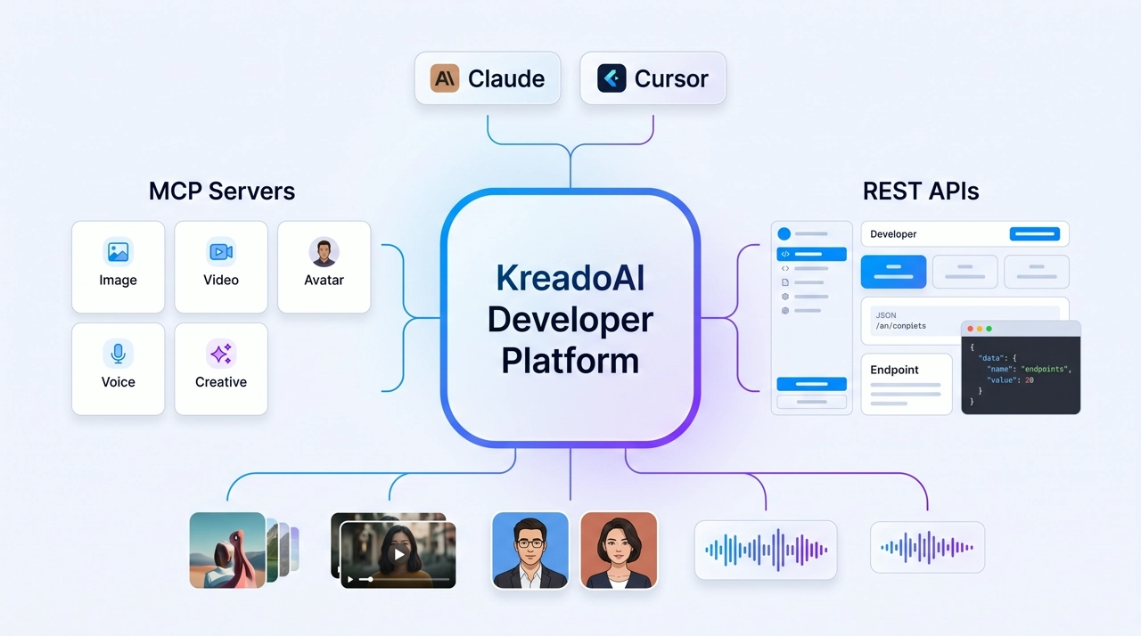Click the Developer header text
The height and width of the screenshot is (636, 1141).
coord(893,234)
